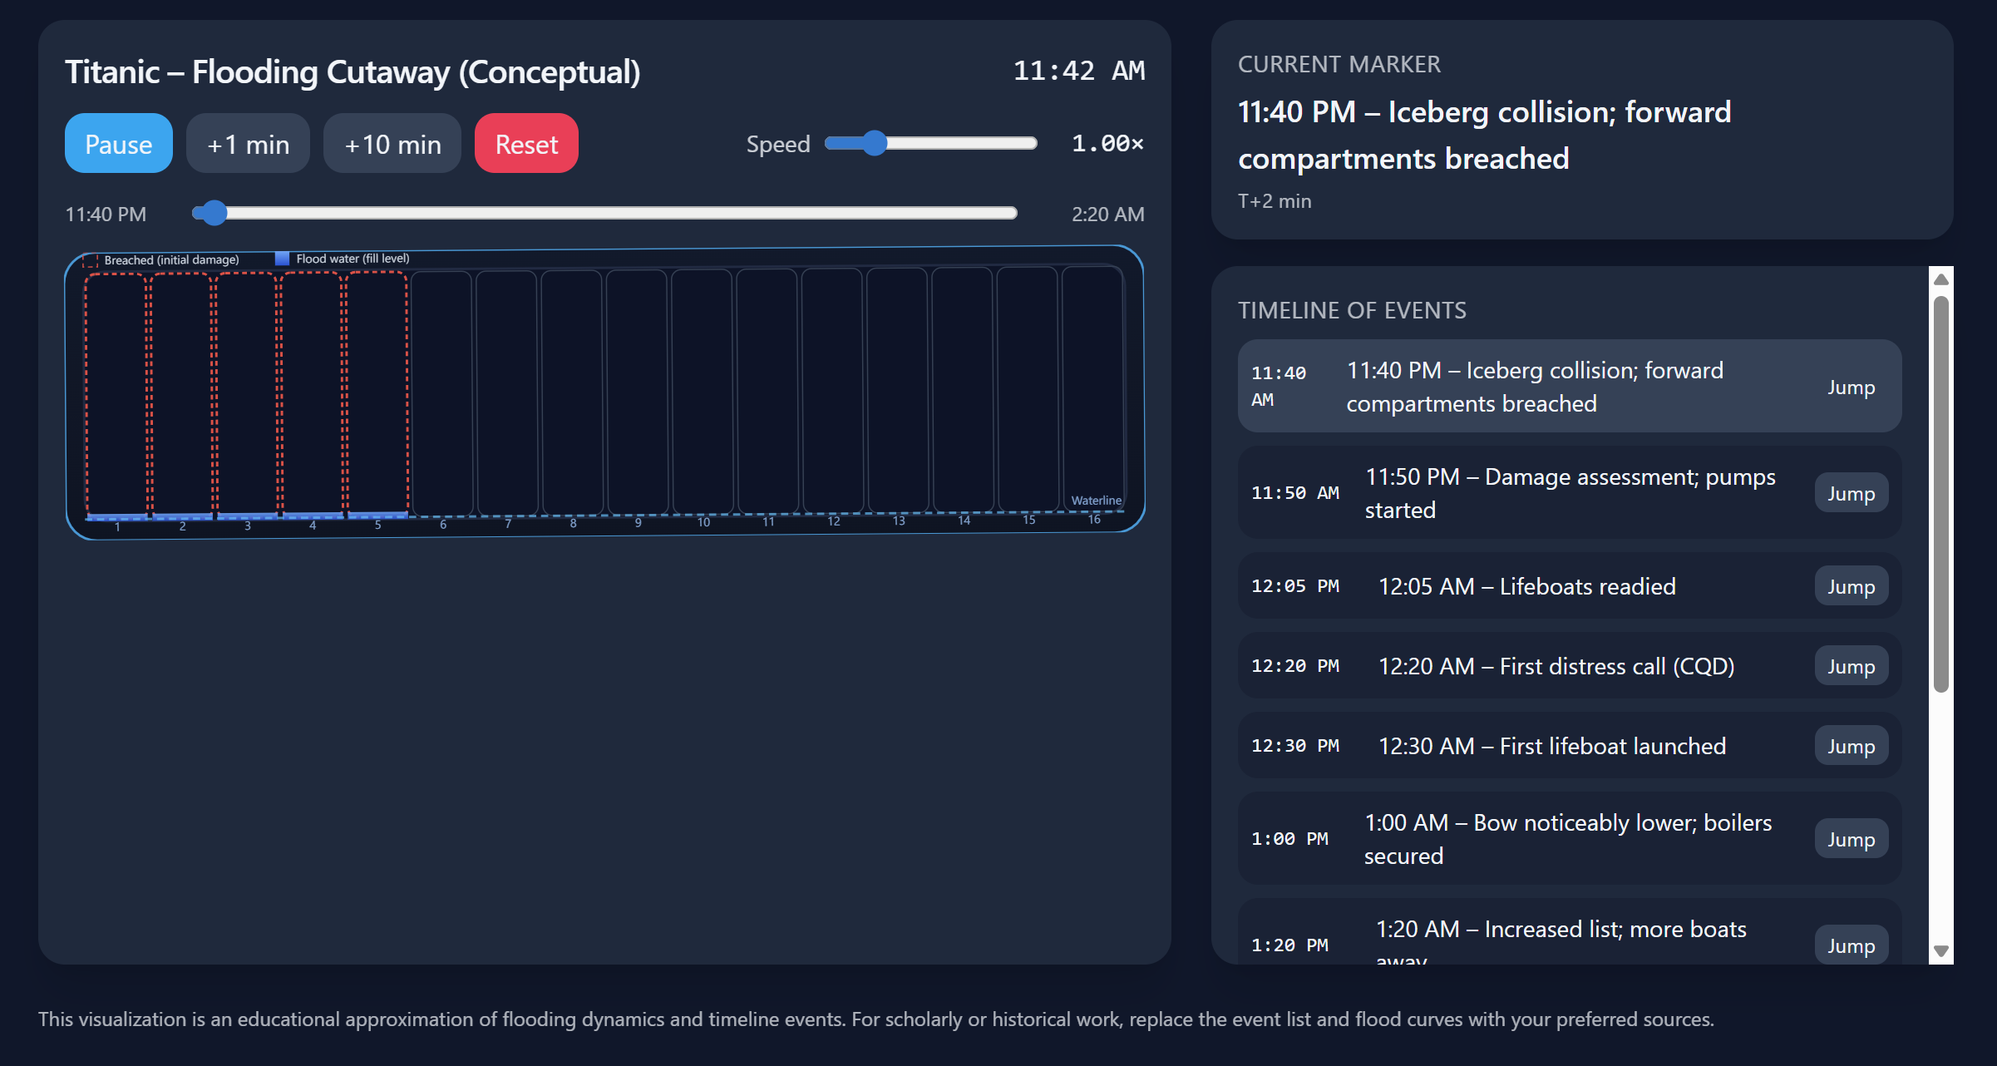Click the timeline list scroll down arrow
The height and width of the screenshot is (1066, 1997).
coord(1941,951)
